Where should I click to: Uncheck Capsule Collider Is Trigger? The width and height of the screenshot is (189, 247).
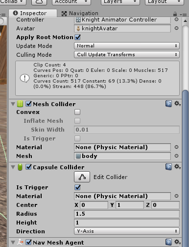(x=78, y=187)
